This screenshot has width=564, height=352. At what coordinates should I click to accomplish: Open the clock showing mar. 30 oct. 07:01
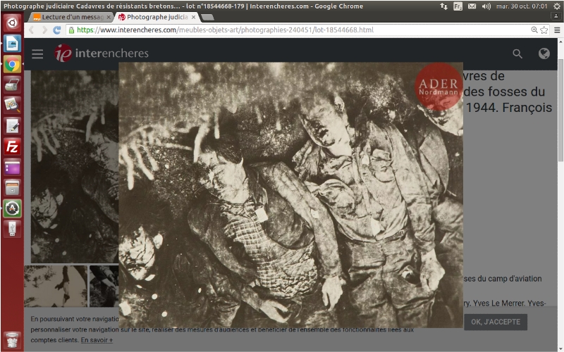click(x=522, y=6)
